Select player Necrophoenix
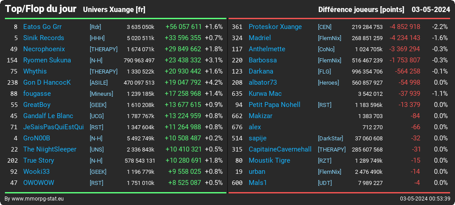 pyautogui.click(x=44, y=49)
